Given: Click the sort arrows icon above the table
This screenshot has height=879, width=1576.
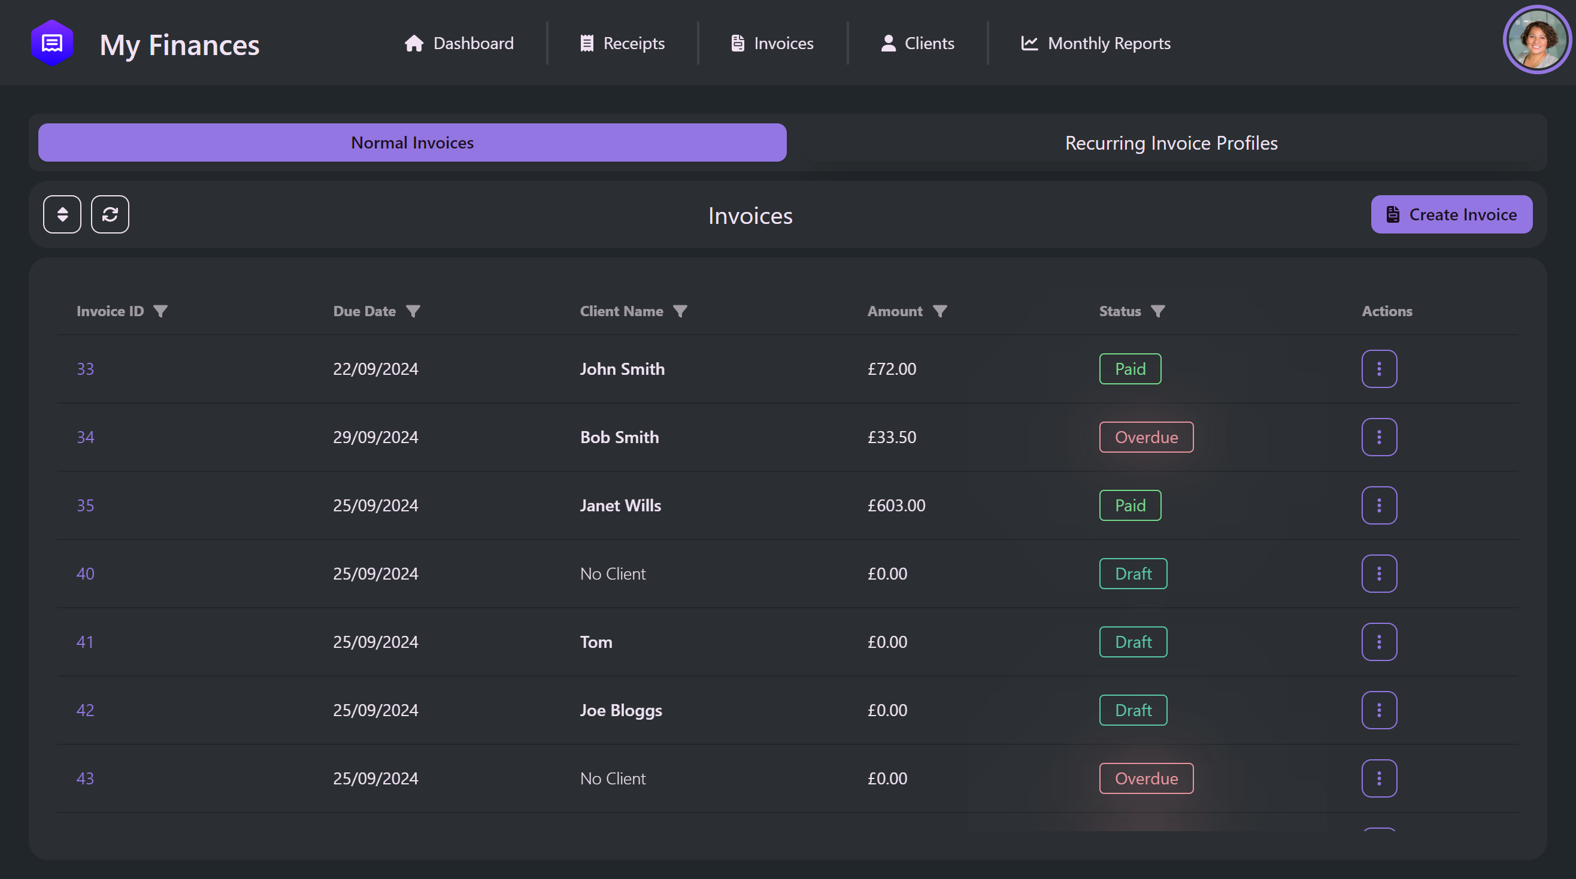Looking at the screenshot, I should [x=62, y=214].
